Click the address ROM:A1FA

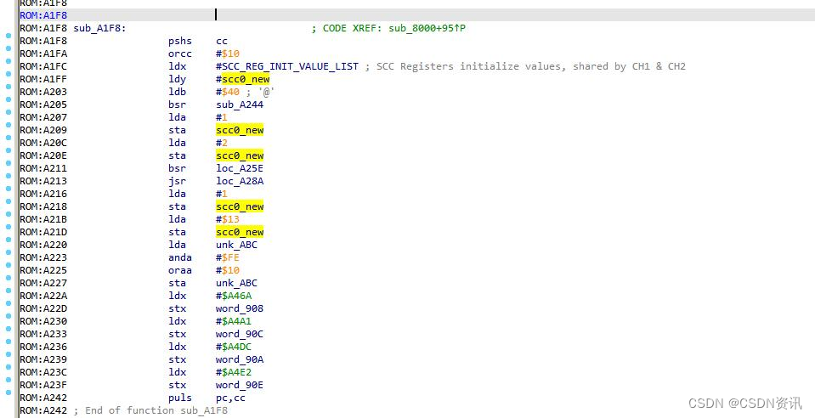(x=43, y=54)
